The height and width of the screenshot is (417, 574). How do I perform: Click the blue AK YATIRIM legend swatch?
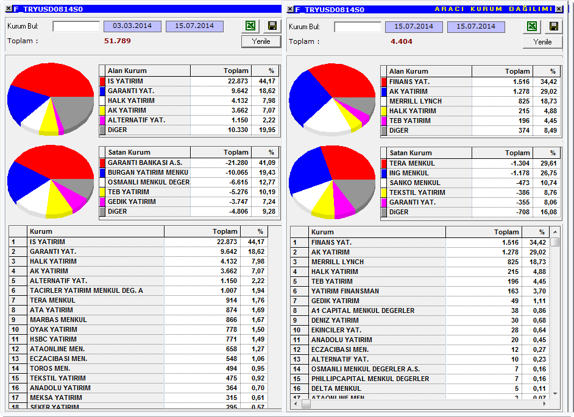tap(384, 91)
